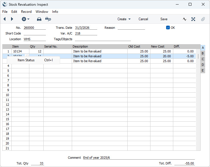Click the Description column header

tap(80, 46)
